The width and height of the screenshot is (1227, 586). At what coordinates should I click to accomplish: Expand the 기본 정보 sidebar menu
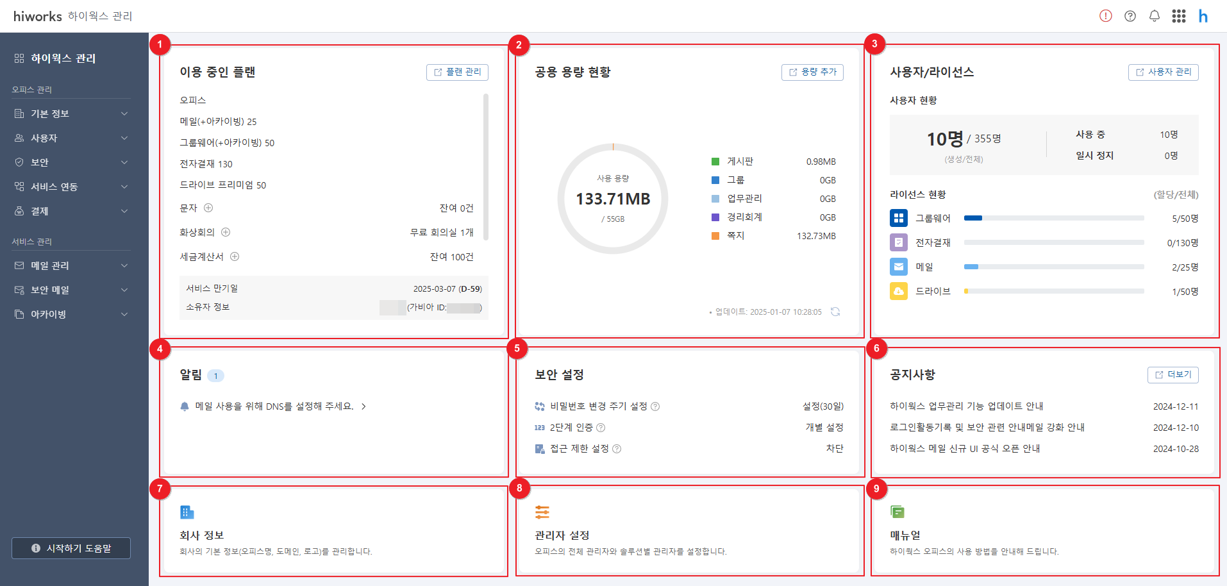(71, 113)
